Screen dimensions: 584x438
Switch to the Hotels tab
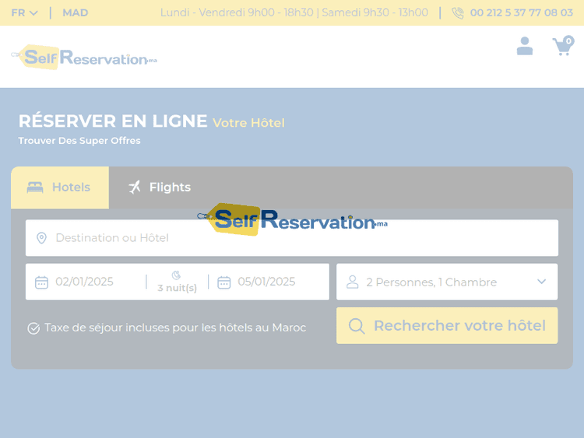click(60, 187)
